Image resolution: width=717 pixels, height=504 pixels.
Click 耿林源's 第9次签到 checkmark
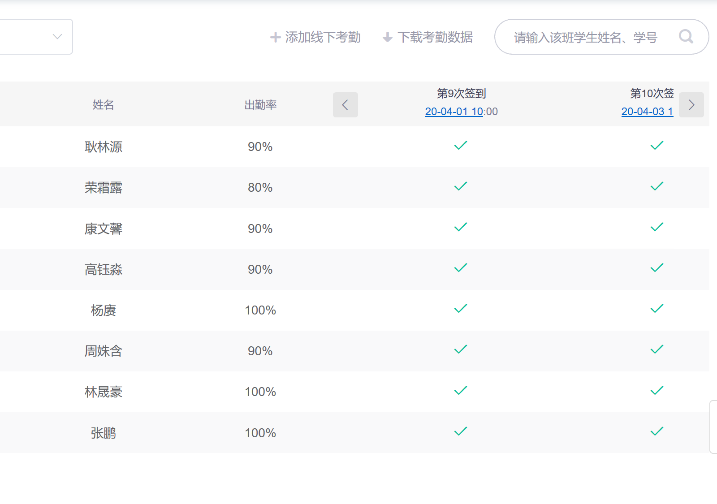pos(461,146)
